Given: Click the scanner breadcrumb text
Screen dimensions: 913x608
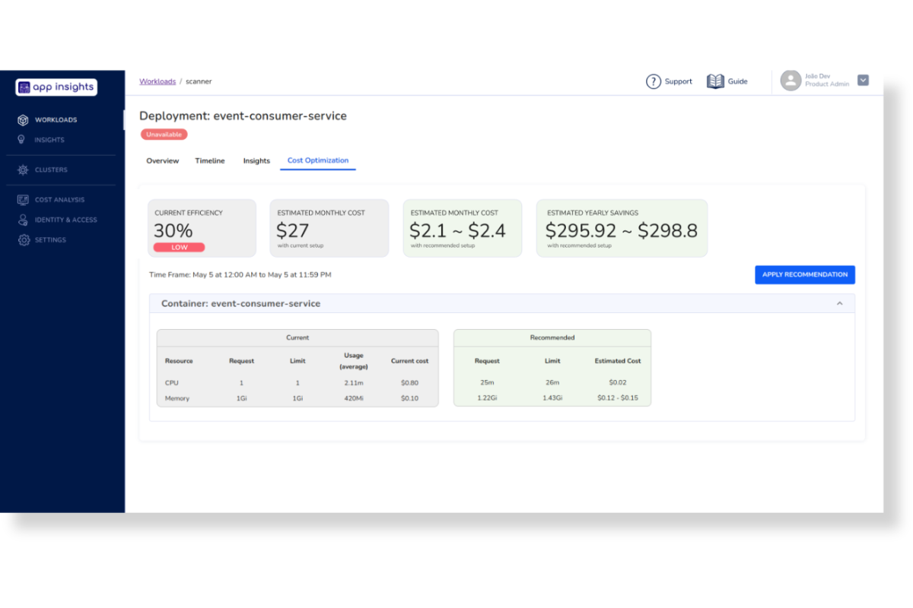Looking at the screenshot, I should pos(199,81).
